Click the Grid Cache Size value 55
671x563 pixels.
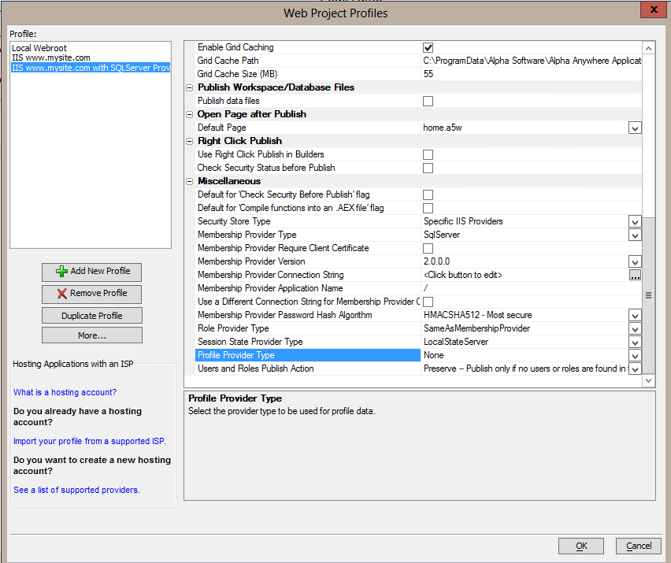[428, 74]
